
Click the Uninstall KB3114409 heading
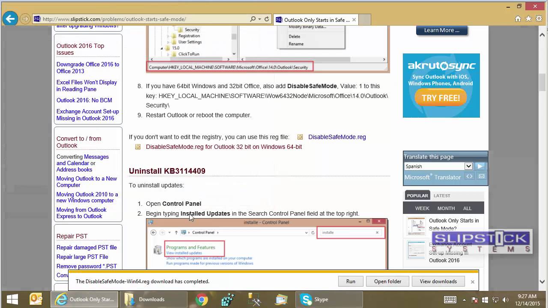[x=167, y=171]
